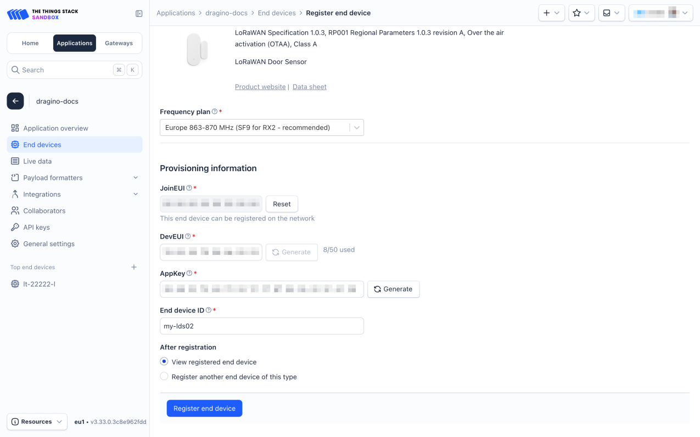This screenshot has height=437, width=700.
Task: Click End devices in the breadcrumb
Action: [x=277, y=13]
